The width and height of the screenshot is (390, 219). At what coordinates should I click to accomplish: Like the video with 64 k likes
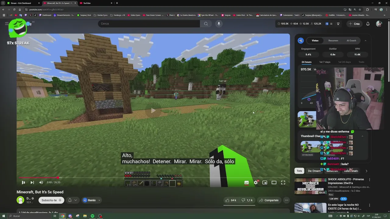pyautogui.click(x=231, y=200)
